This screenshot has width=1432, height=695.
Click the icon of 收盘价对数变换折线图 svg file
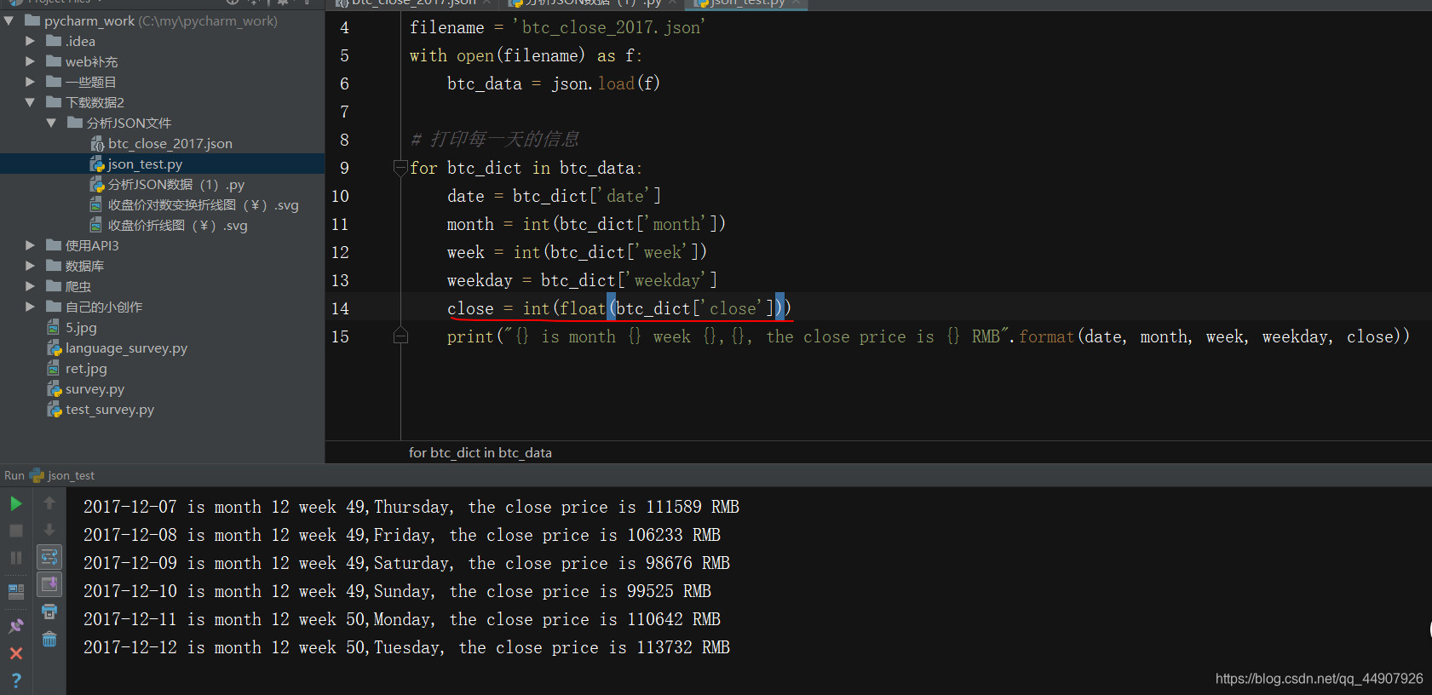(x=96, y=205)
